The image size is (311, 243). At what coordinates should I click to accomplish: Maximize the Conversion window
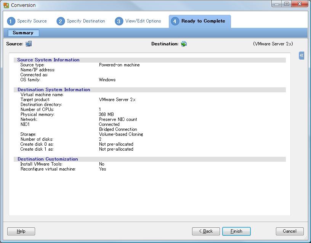click(x=286, y=4)
